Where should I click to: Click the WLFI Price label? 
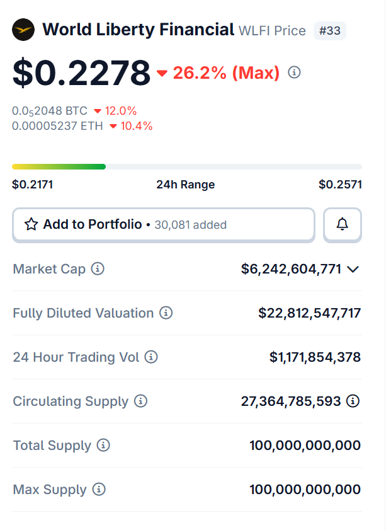(272, 31)
